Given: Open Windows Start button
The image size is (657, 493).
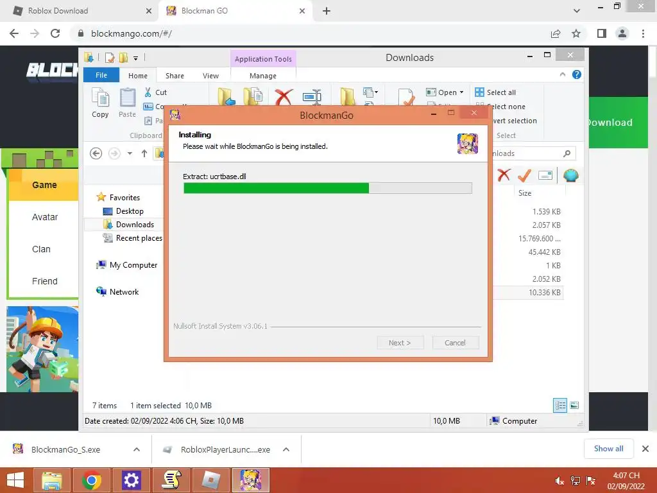Looking at the screenshot, I should [15, 480].
